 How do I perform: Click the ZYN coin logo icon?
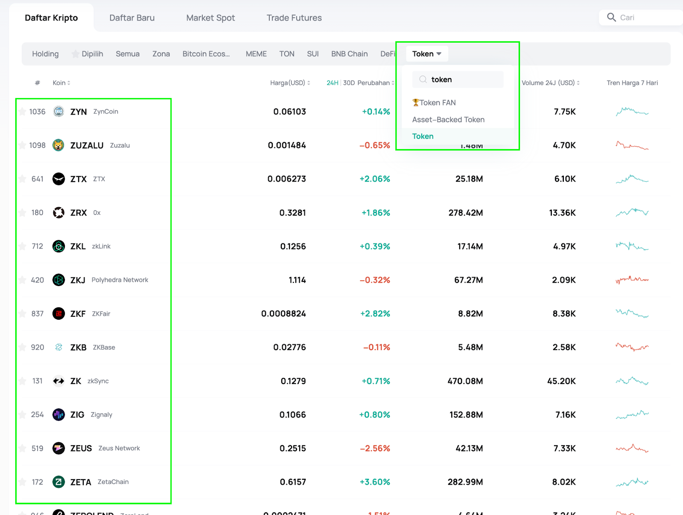coord(58,112)
